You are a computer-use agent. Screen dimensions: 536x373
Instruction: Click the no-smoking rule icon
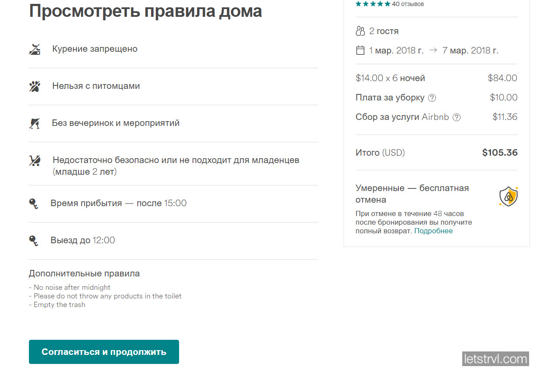(35, 48)
